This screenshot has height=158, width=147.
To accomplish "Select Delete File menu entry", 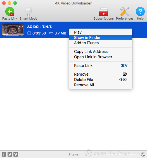I will point(101,80).
